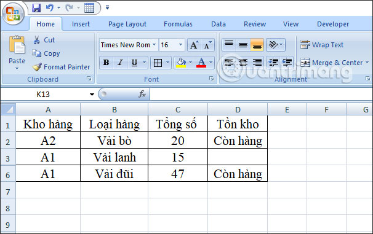Open the Customize Quick Access Toolbar arrow
The image size is (373, 234).
[107, 7]
